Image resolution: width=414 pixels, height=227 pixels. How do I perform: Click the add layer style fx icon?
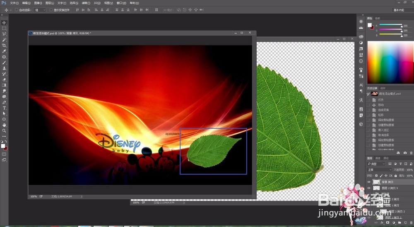tap(382, 223)
